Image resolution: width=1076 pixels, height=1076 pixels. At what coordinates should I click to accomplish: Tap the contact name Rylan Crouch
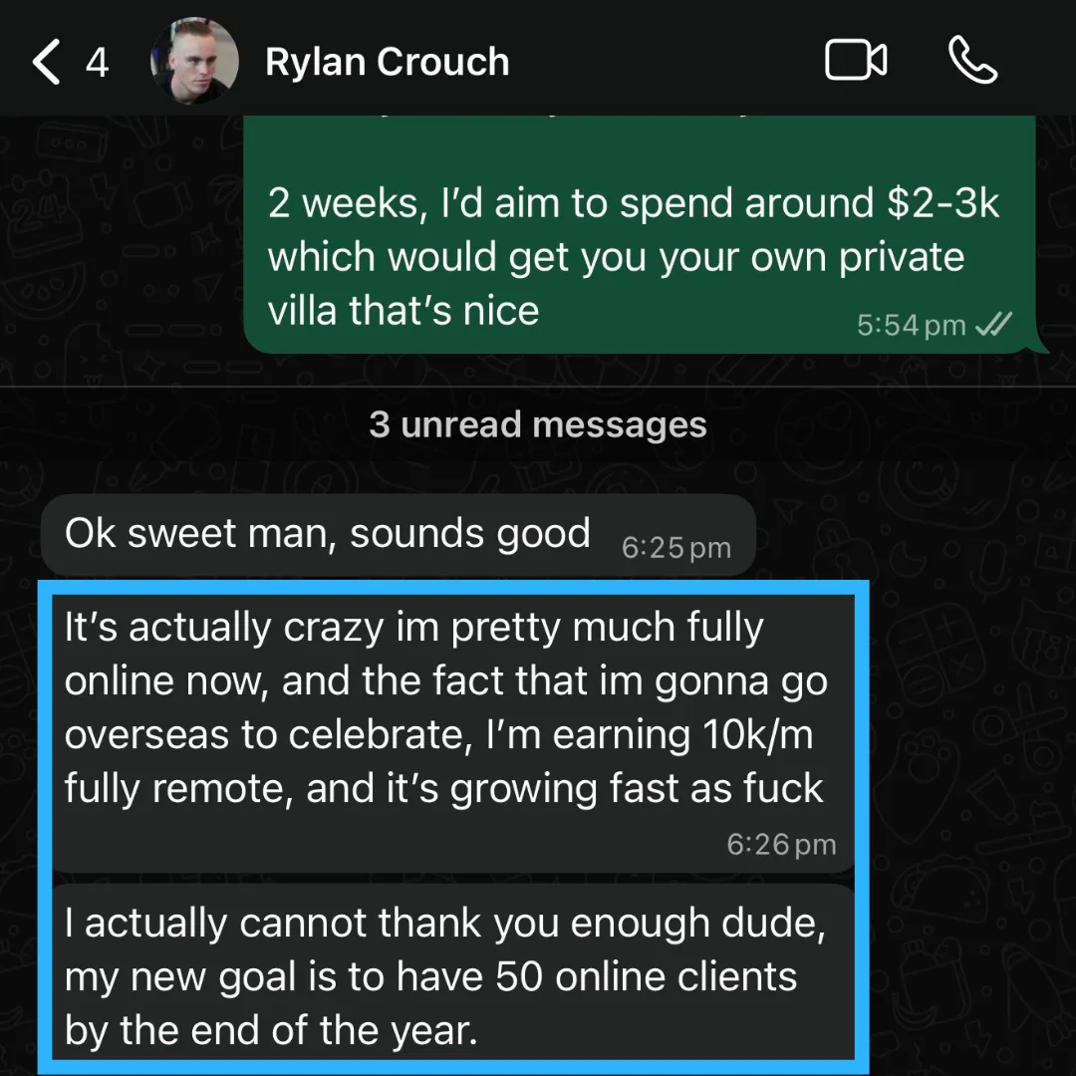point(387,62)
